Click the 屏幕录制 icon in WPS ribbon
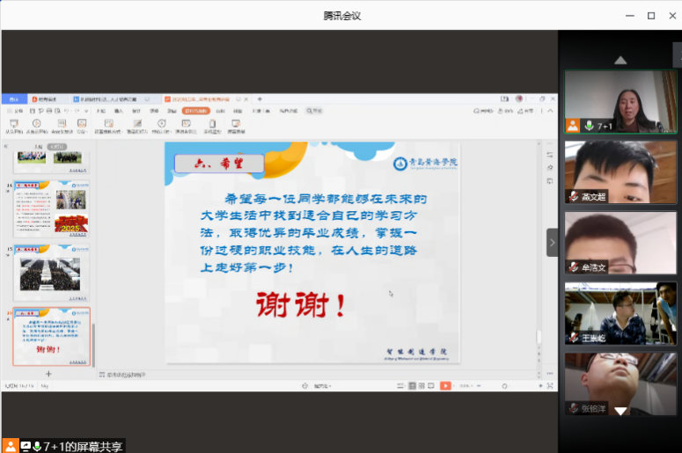The width and height of the screenshot is (682, 453). click(236, 125)
